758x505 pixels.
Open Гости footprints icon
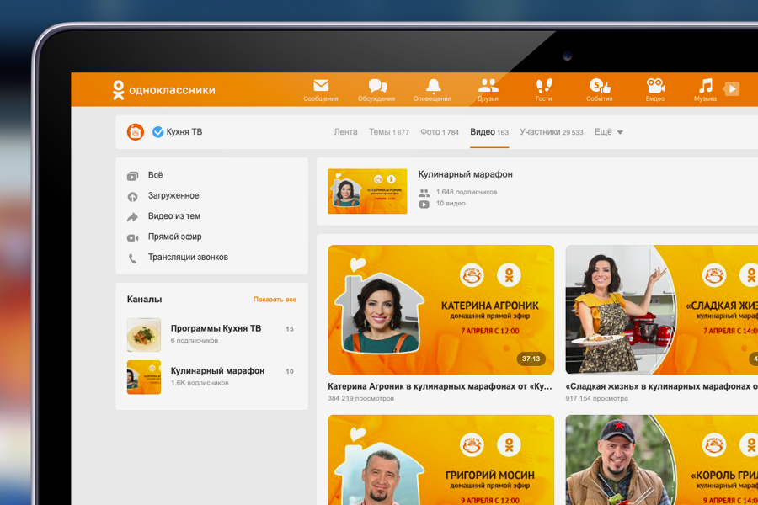coord(544,86)
